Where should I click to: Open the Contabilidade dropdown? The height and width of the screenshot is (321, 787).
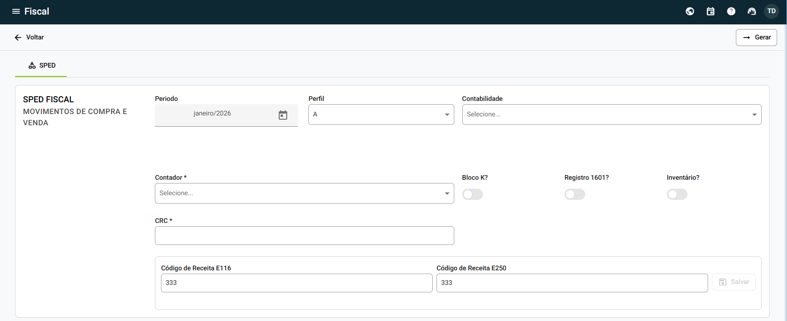coord(611,115)
